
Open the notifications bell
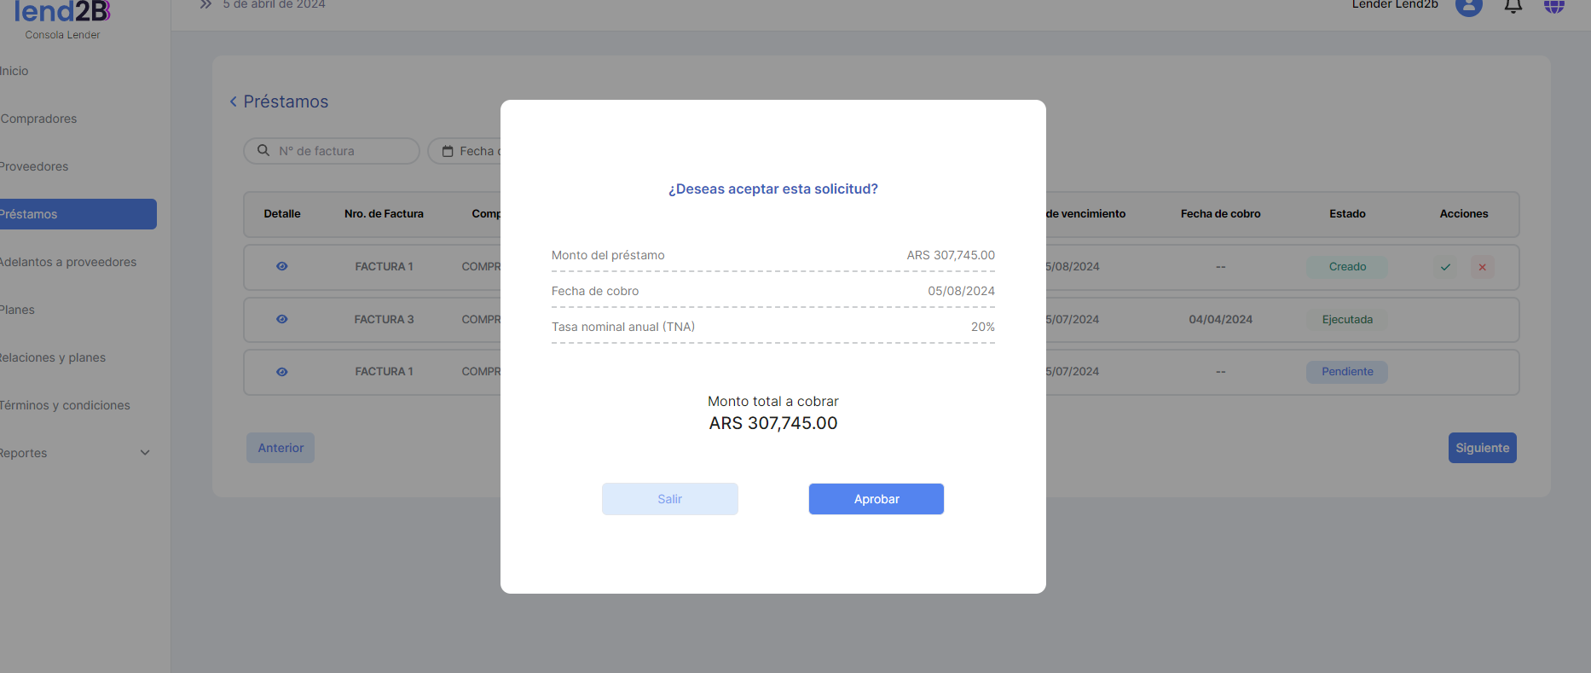tap(1513, 6)
